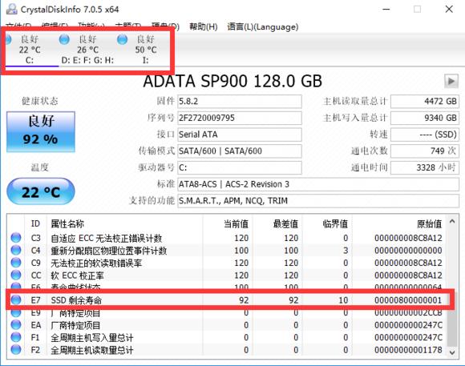
Task: Click threshold value 10 in E7 row
Action: pyautogui.click(x=343, y=300)
